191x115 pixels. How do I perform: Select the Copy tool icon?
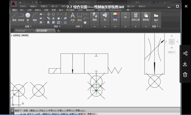pos(48,18)
